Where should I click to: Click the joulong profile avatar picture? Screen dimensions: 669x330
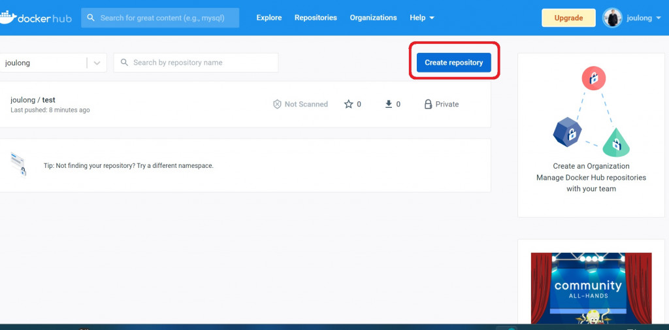point(612,18)
